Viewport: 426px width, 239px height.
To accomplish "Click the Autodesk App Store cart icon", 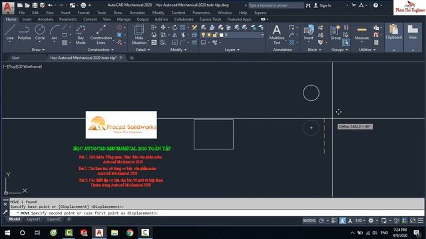I will coord(353,5).
